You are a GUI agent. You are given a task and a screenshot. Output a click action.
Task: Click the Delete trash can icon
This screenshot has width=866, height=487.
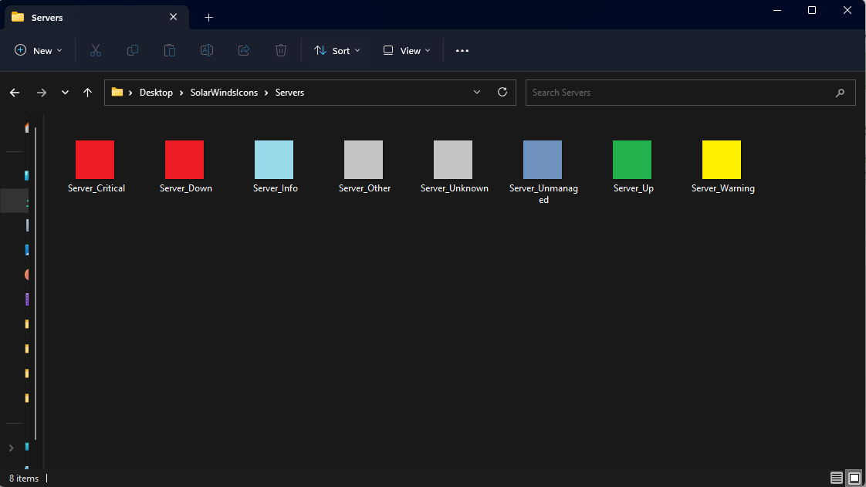coord(281,51)
